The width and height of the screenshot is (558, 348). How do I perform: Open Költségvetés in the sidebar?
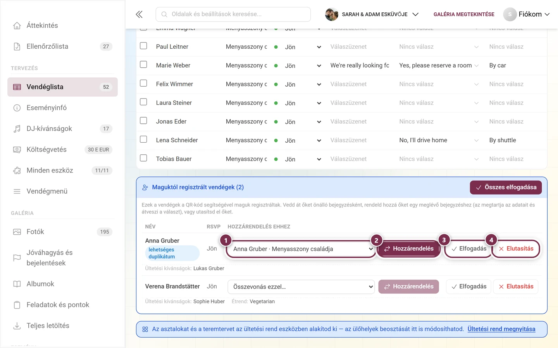(62, 150)
